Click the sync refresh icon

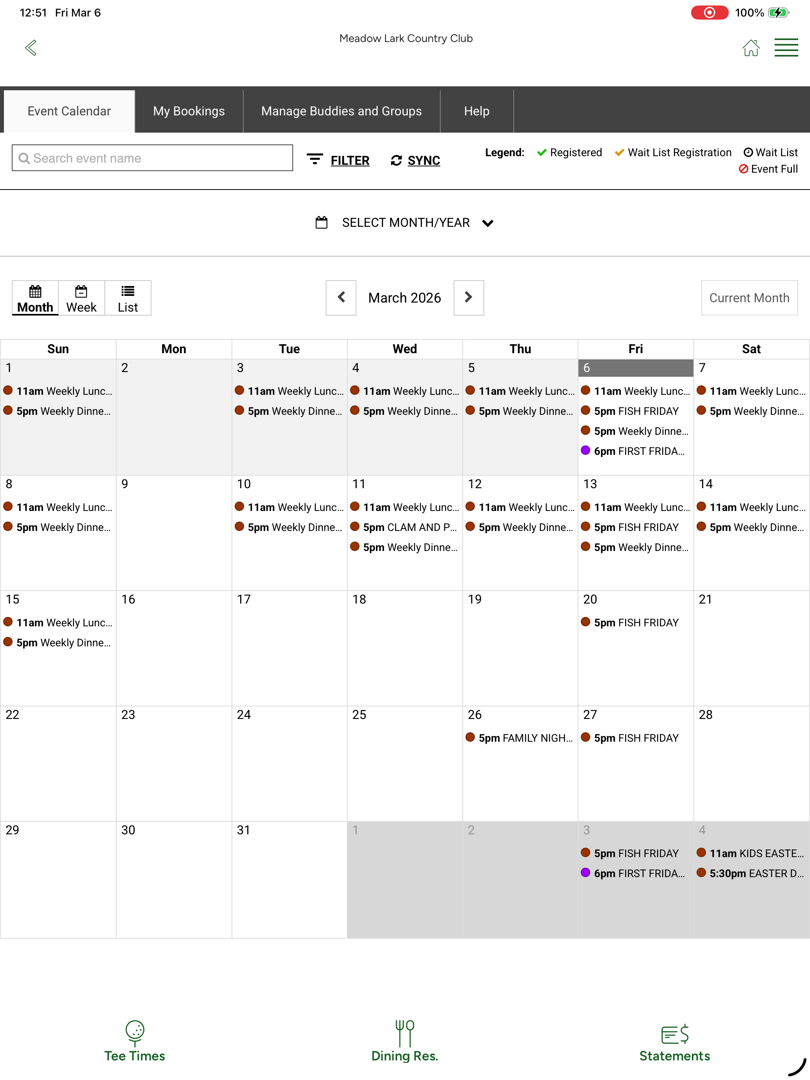[396, 160]
